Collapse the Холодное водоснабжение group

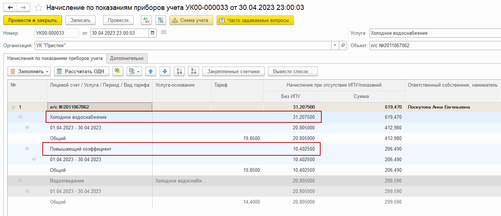[20, 117]
